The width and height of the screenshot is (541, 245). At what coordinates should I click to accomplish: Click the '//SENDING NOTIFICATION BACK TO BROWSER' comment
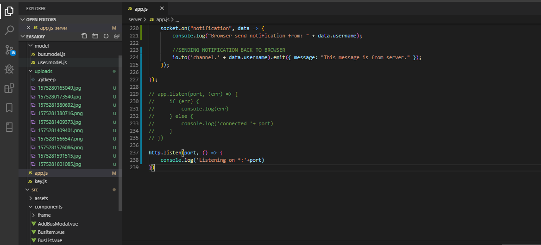coord(229,50)
